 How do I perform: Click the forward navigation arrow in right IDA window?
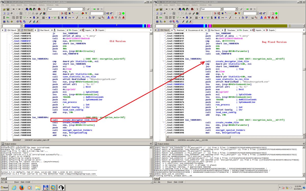[x=172, y=9]
